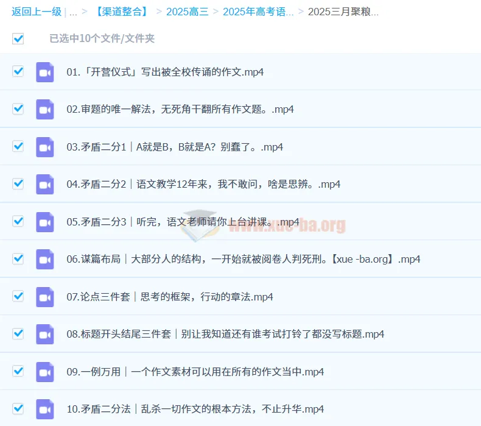This screenshot has width=481, height=426.
Task: Toggle the select-all checkbox in the header
Action: click(18, 39)
